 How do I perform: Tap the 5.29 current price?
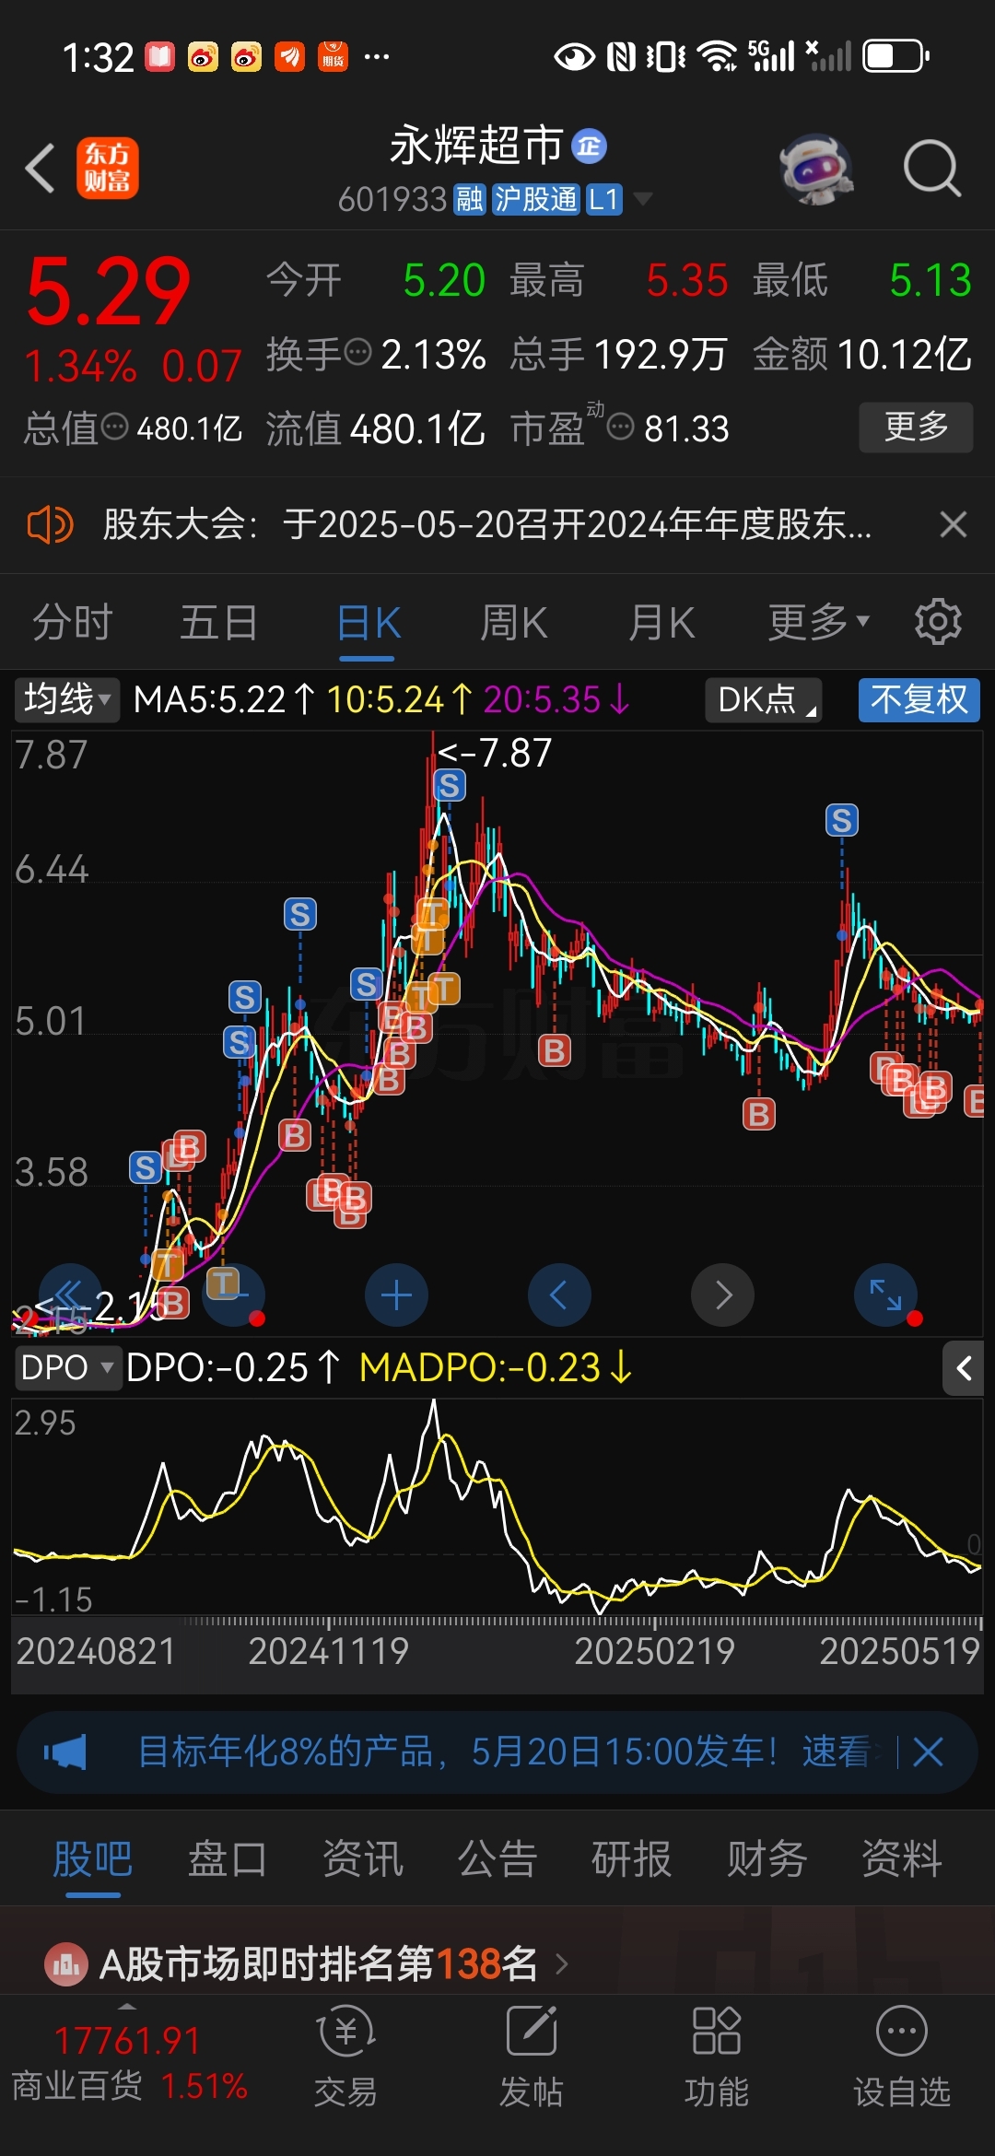(x=108, y=292)
